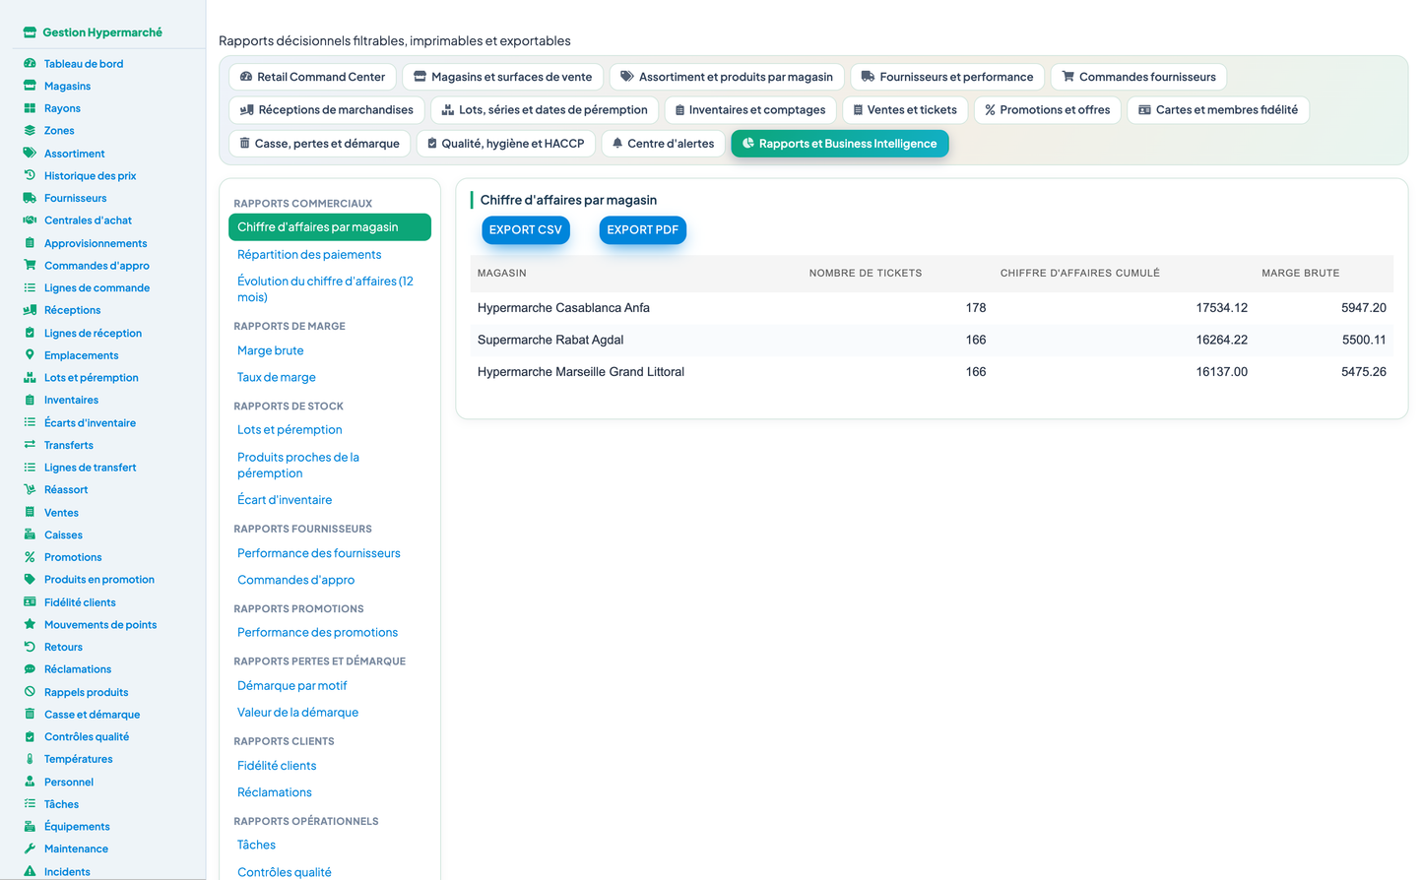Click the Températures thermometer icon

30,759
